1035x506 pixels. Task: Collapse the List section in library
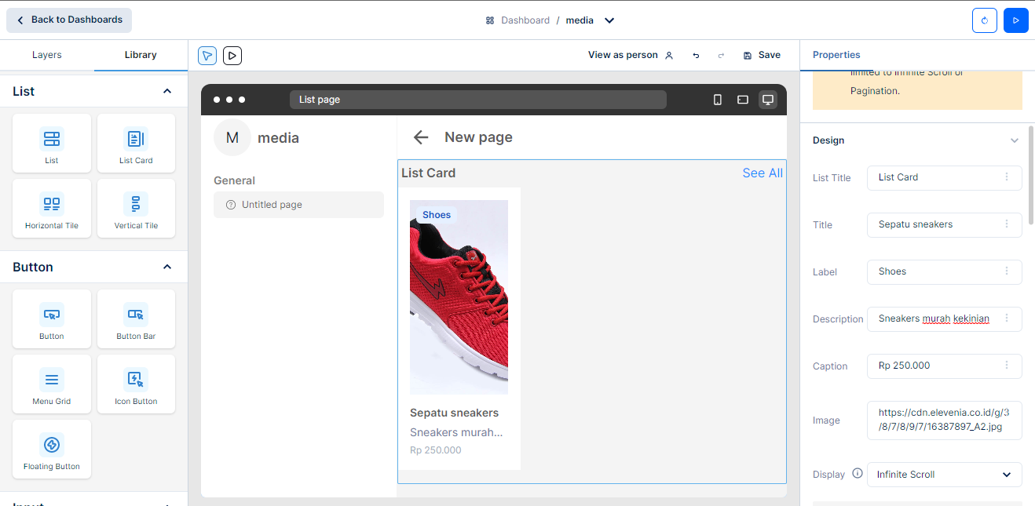pos(167,92)
